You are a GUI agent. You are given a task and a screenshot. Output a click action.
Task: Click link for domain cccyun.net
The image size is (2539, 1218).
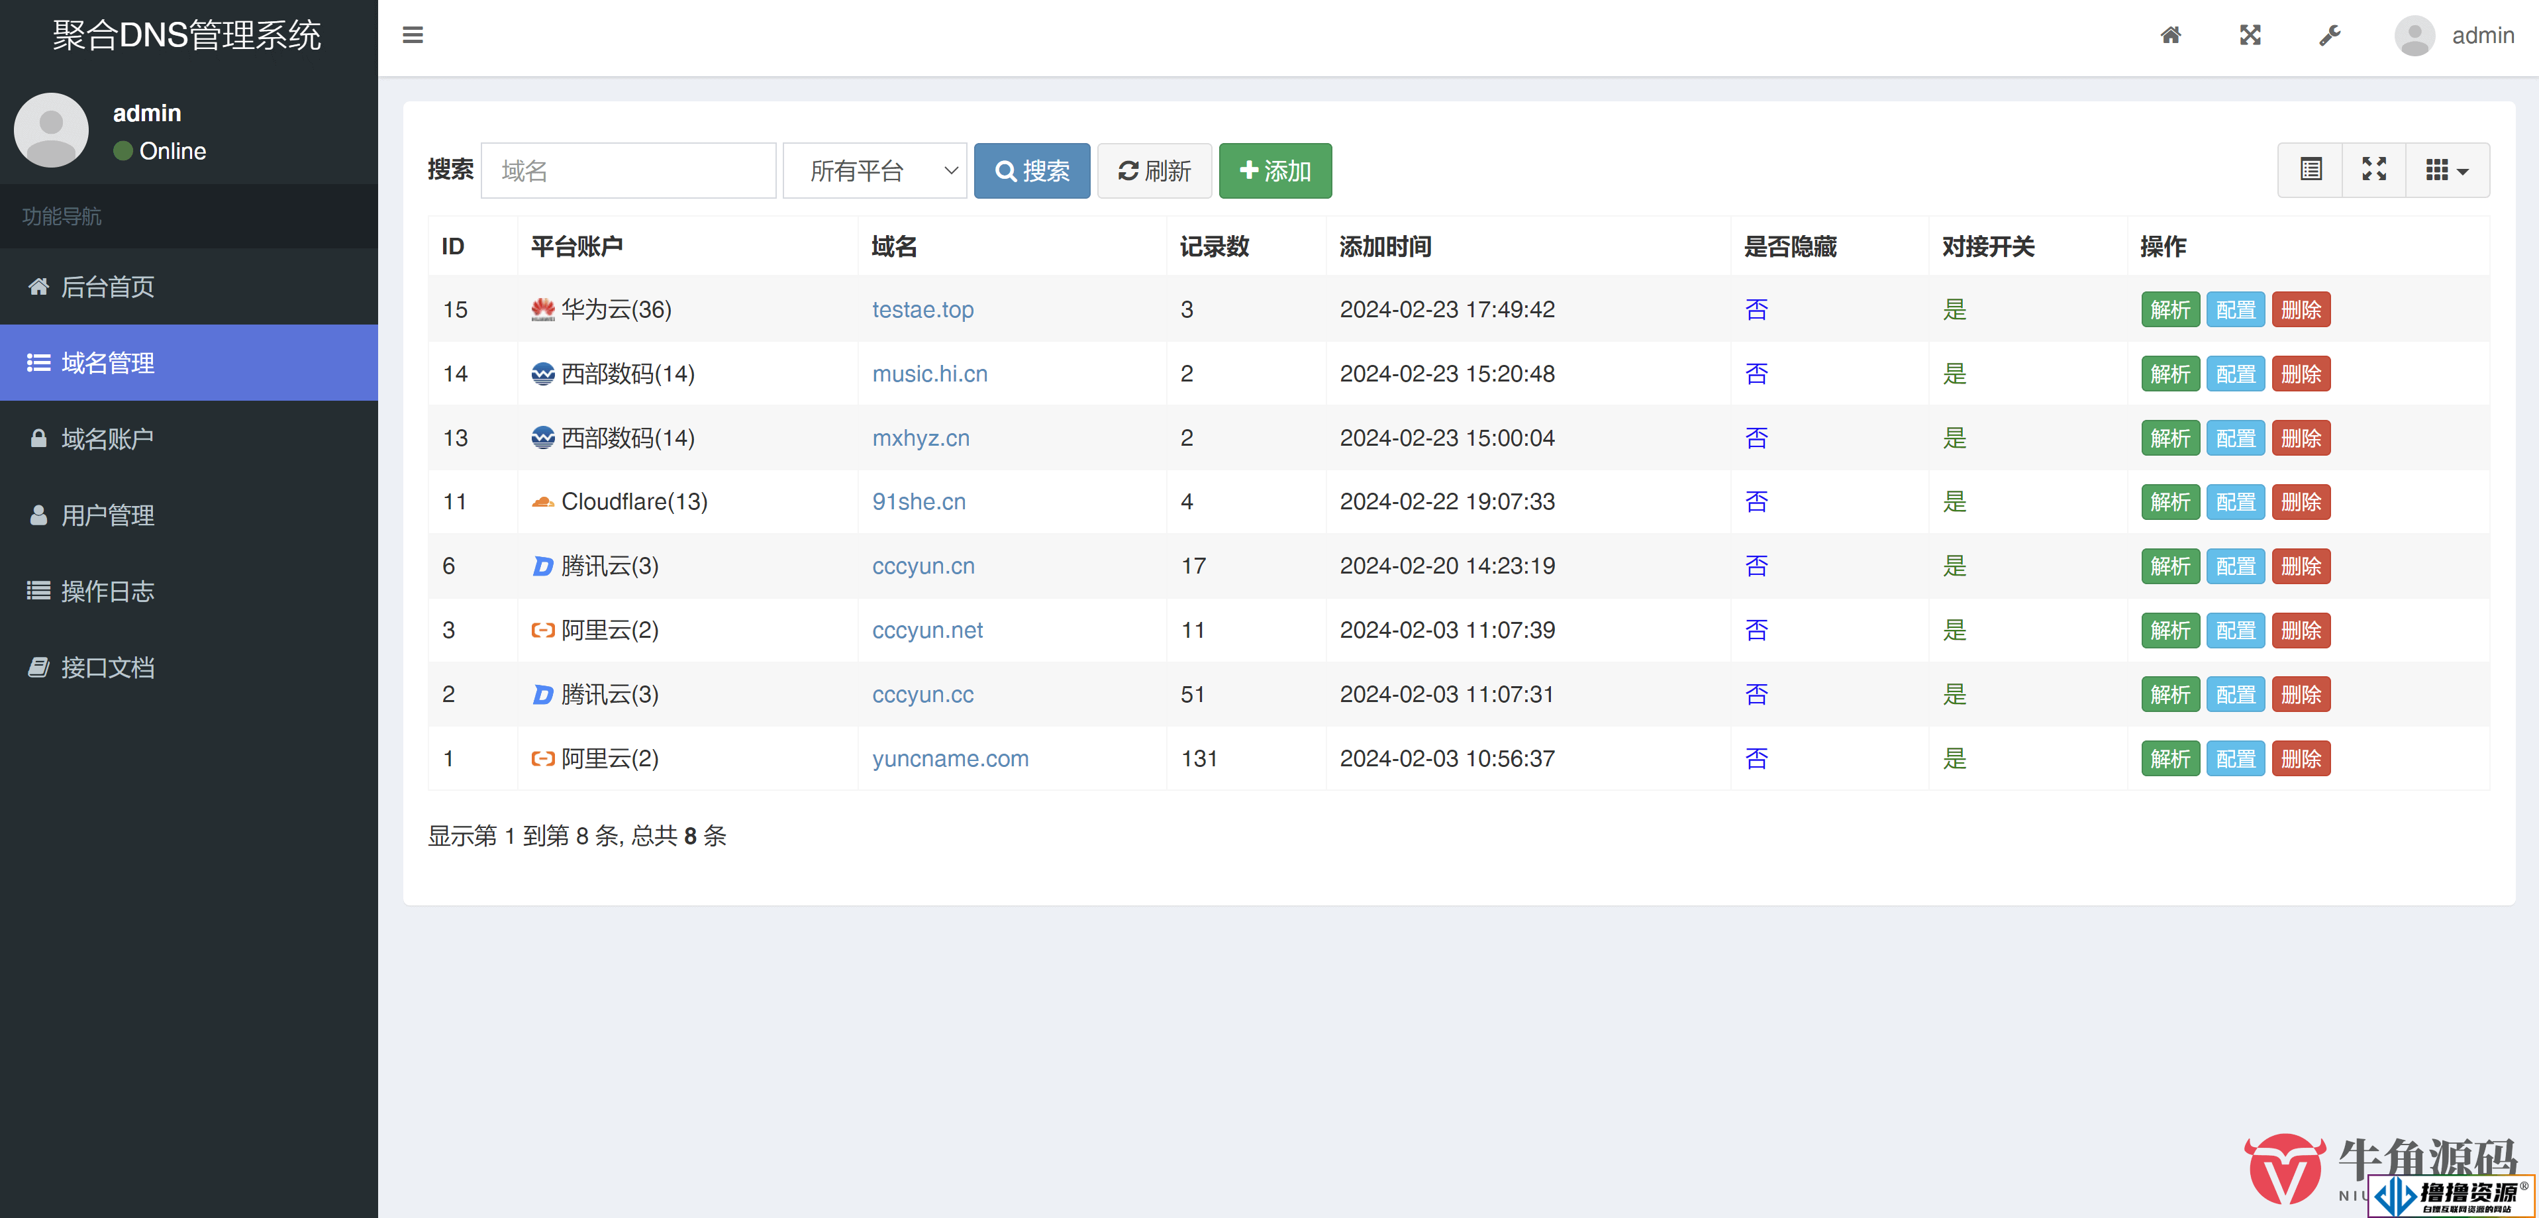pos(926,629)
